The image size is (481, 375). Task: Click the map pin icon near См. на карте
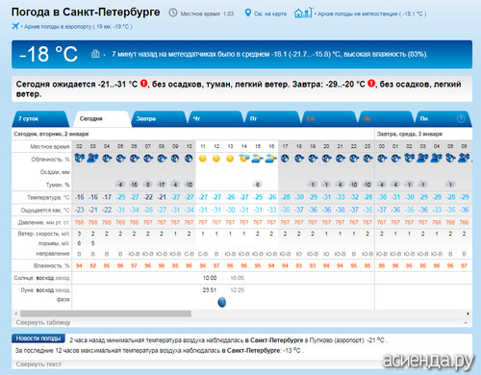[248, 13]
